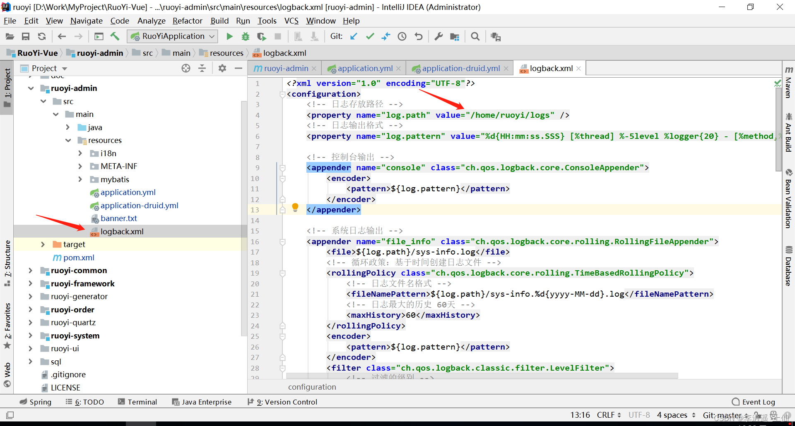The width and height of the screenshot is (795, 426).
Task: Open the 6: TODO tool window
Action: [x=84, y=402]
